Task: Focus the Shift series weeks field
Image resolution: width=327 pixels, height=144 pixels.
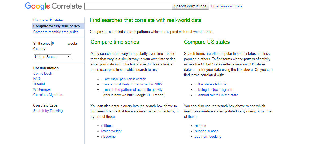Action: [x=59, y=43]
